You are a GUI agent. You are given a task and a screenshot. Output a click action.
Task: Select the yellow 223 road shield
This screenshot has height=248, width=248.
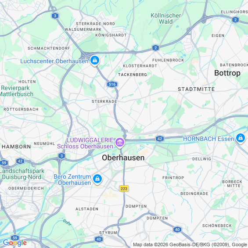(x=124, y=189)
